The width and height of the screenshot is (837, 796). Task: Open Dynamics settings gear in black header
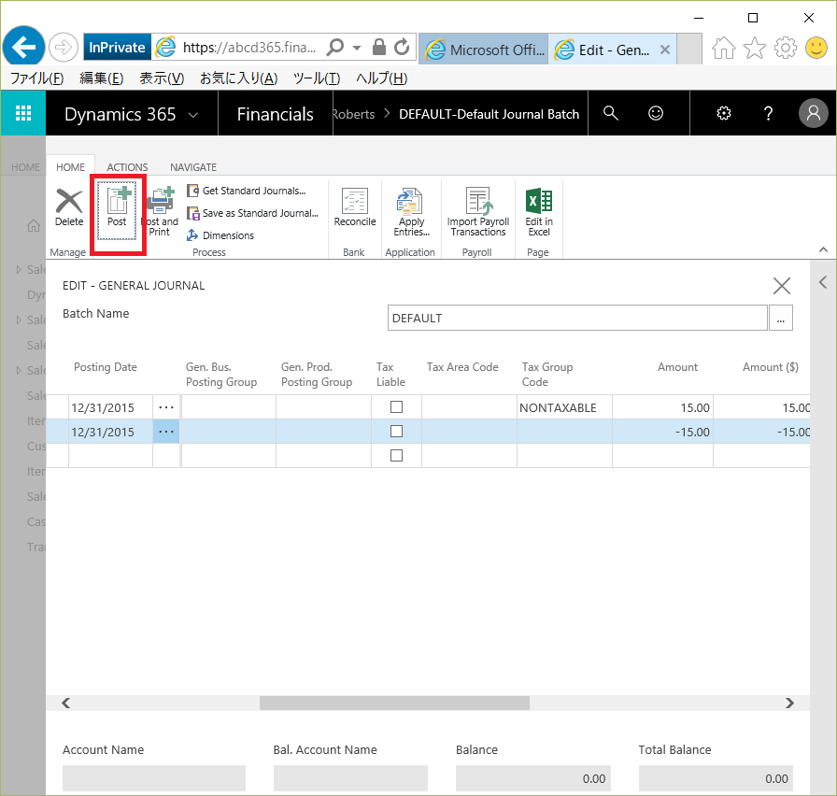[x=723, y=113]
